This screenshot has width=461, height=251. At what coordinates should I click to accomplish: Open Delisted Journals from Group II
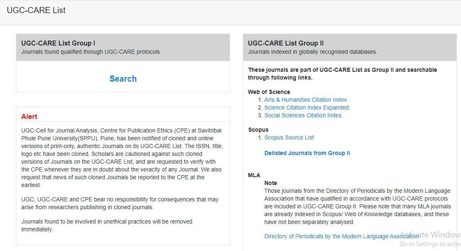click(307, 153)
